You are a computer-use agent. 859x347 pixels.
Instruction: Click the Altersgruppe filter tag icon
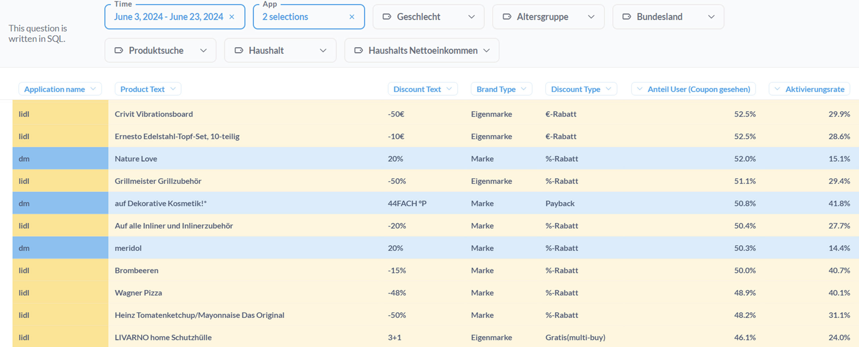click(507, 17)
